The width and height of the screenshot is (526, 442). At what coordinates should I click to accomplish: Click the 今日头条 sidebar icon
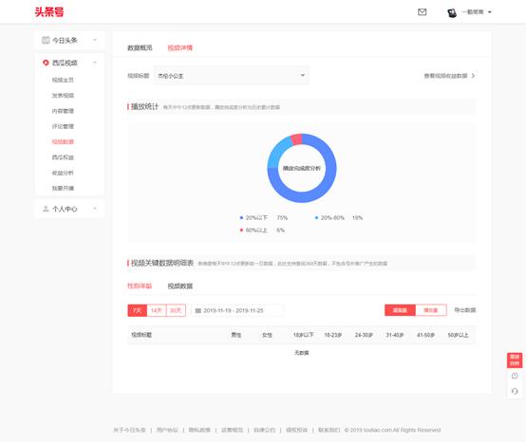tap(46, 40)
